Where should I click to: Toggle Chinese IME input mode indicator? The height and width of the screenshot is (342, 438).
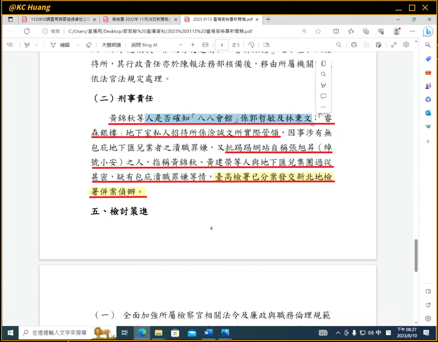click(379, 333)
